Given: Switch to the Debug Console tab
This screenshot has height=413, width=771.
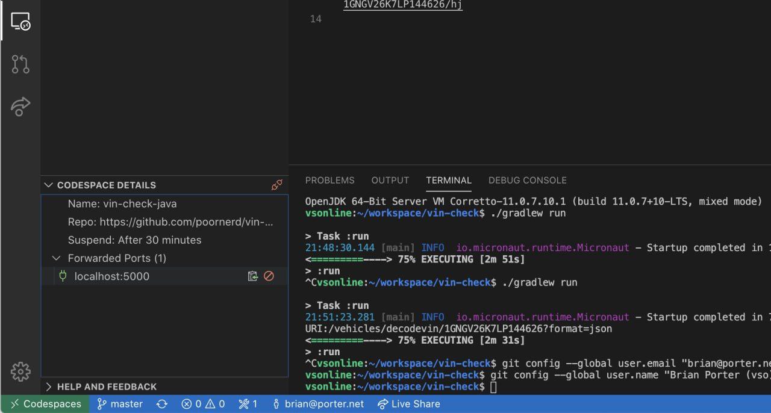Looking at the screenshot, I should (x=528, y=181).
